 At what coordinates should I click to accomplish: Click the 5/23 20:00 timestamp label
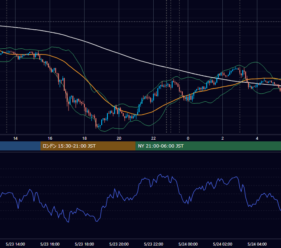[x=119, y=244]
